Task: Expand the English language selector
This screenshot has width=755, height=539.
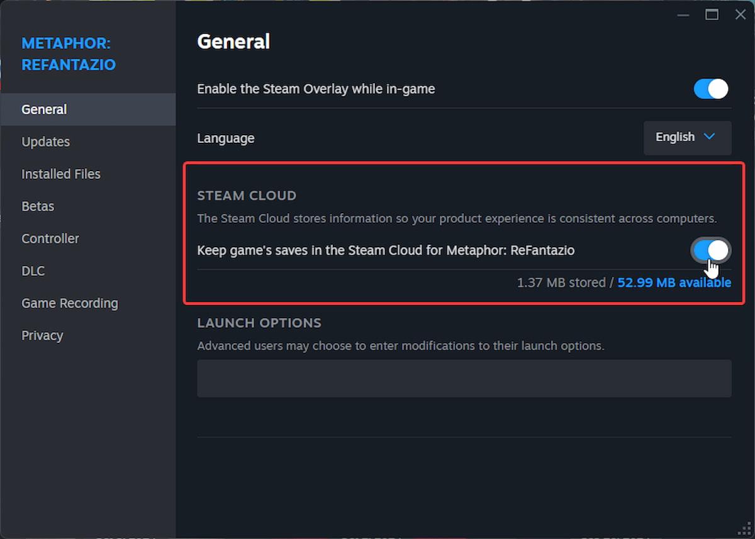Action: [687, 138]
